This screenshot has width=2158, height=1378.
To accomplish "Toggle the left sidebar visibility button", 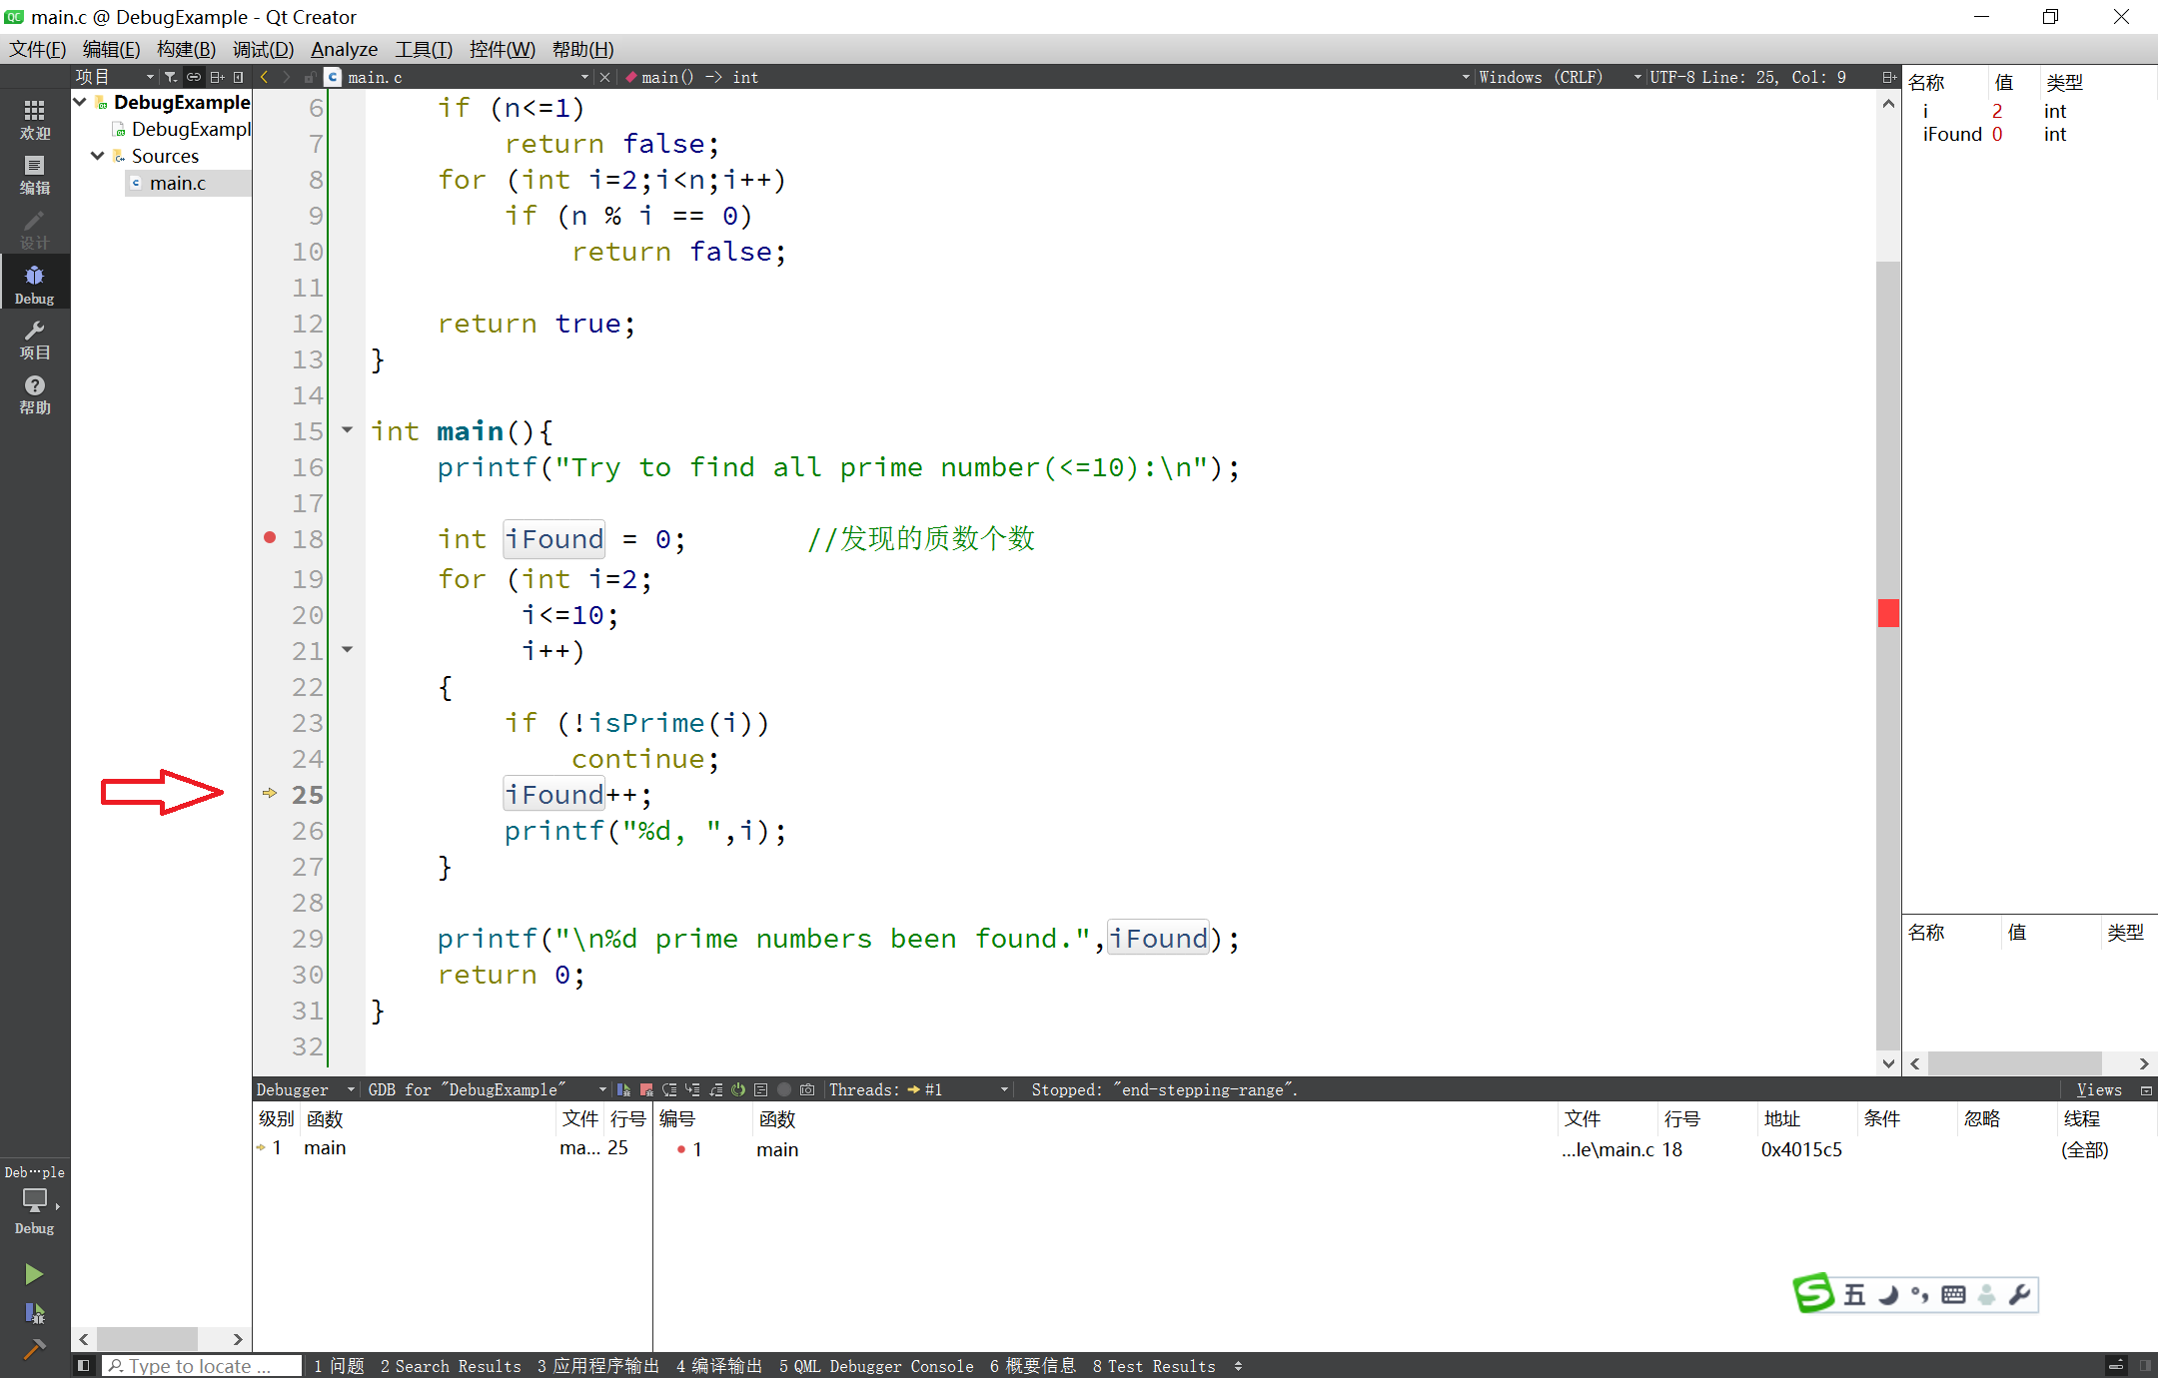I will [x=84, y=1365].
